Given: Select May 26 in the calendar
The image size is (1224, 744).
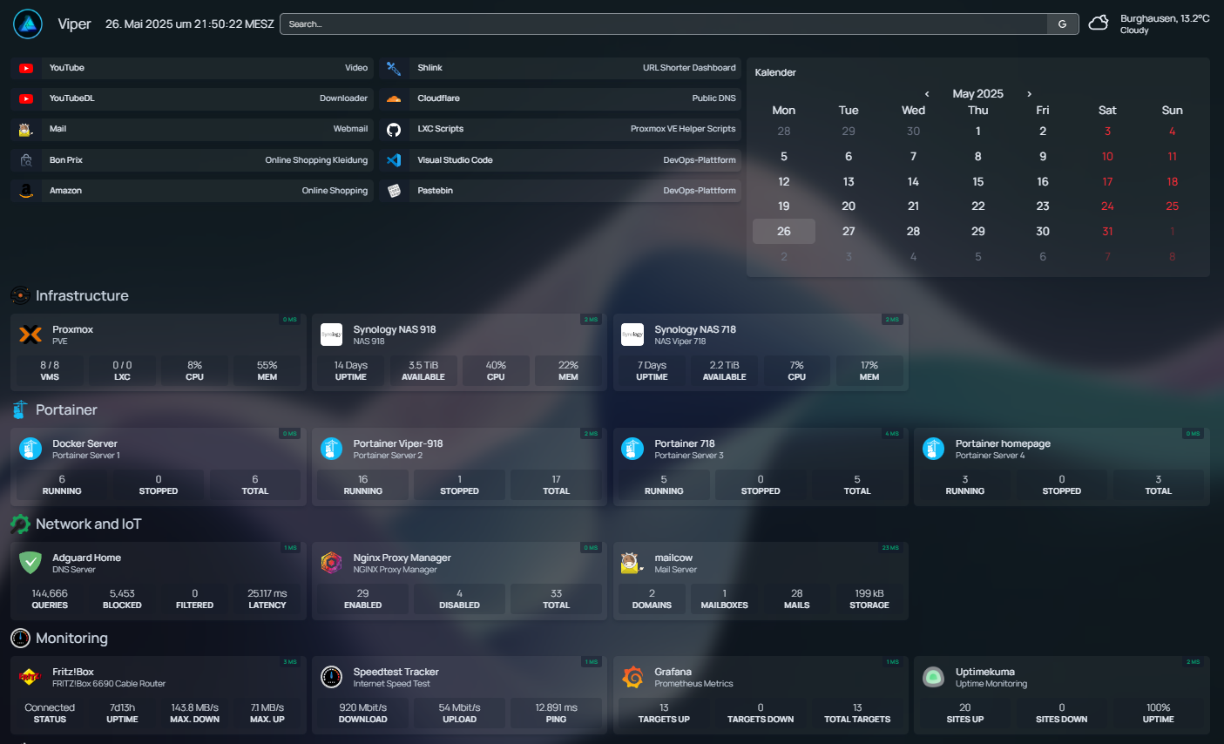Looking at the screenshot, I should click(784, 232).
